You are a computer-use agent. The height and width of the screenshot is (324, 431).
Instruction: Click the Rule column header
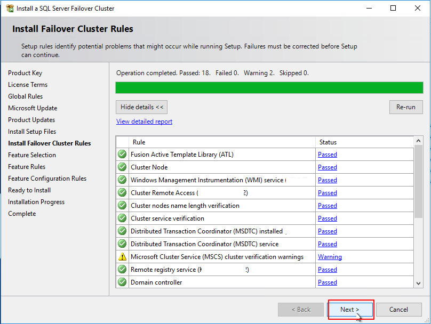coord(222,142)
